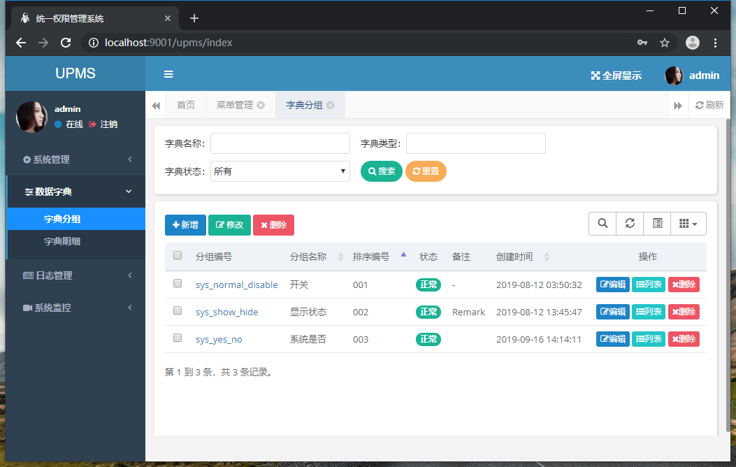The image size is (736, 467).
Task: Click the 正常 badge for sys_yes_no
Action: click(428, 339)
